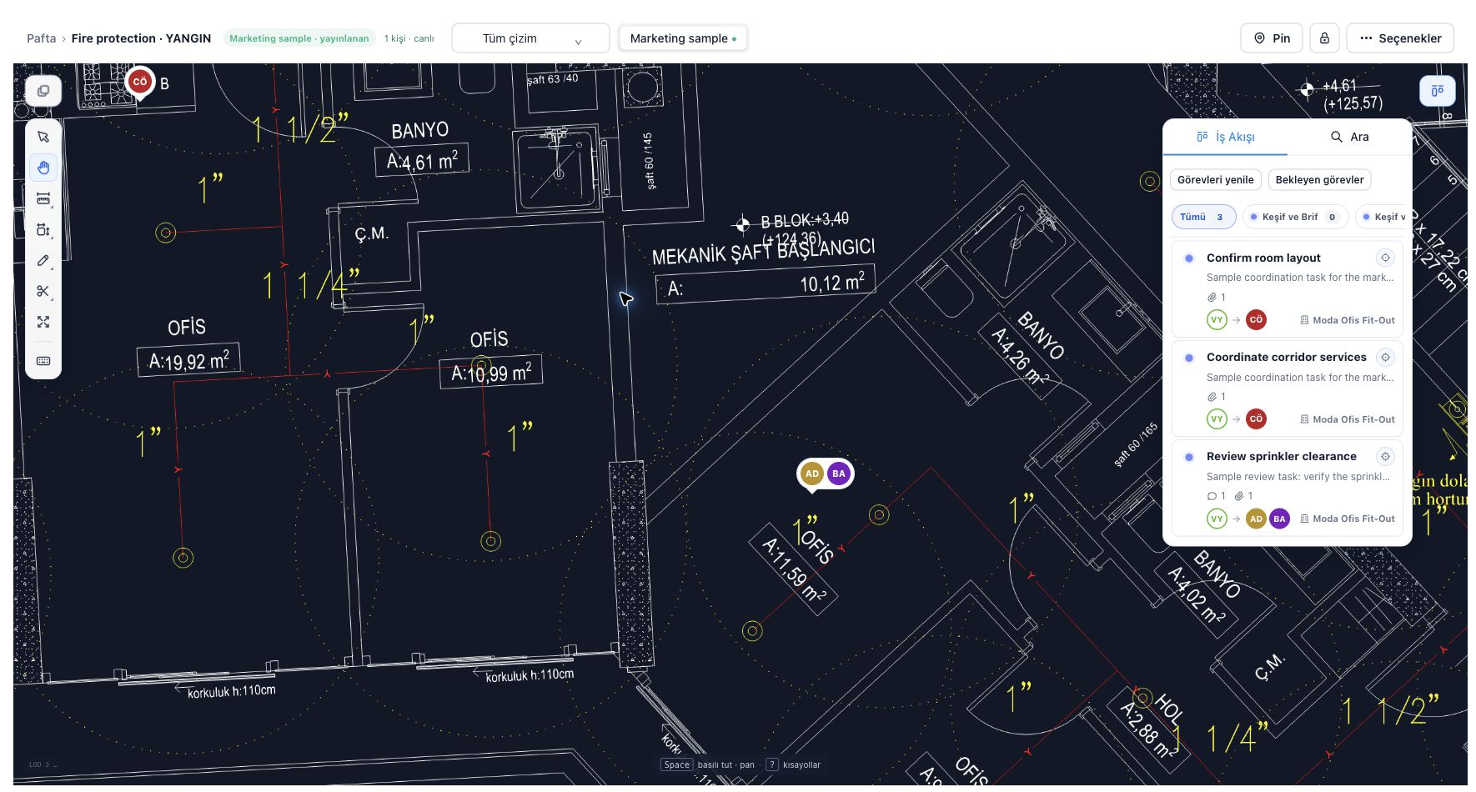Click Görevleri yenile button
Image resolution: width=1476 pixels, height=792 pixels.
click(1215, 179)
